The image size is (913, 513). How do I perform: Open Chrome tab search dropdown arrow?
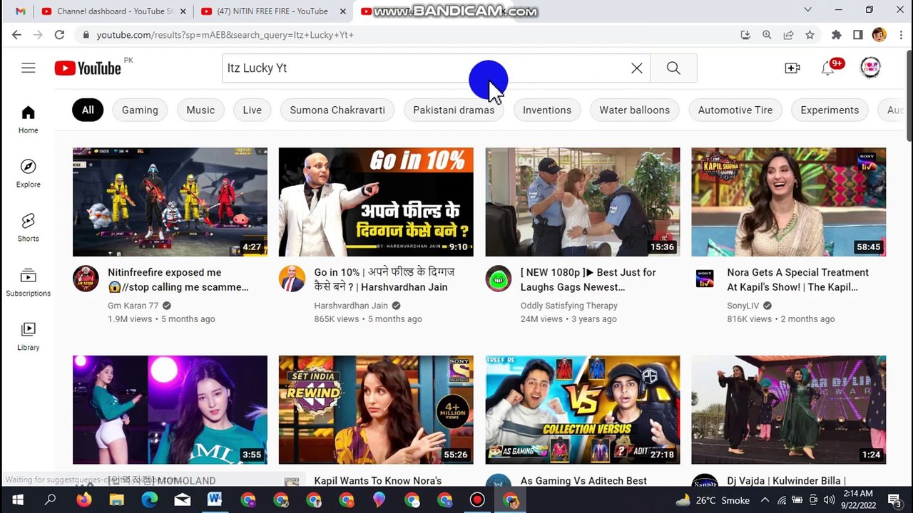(x=807, y=10)
